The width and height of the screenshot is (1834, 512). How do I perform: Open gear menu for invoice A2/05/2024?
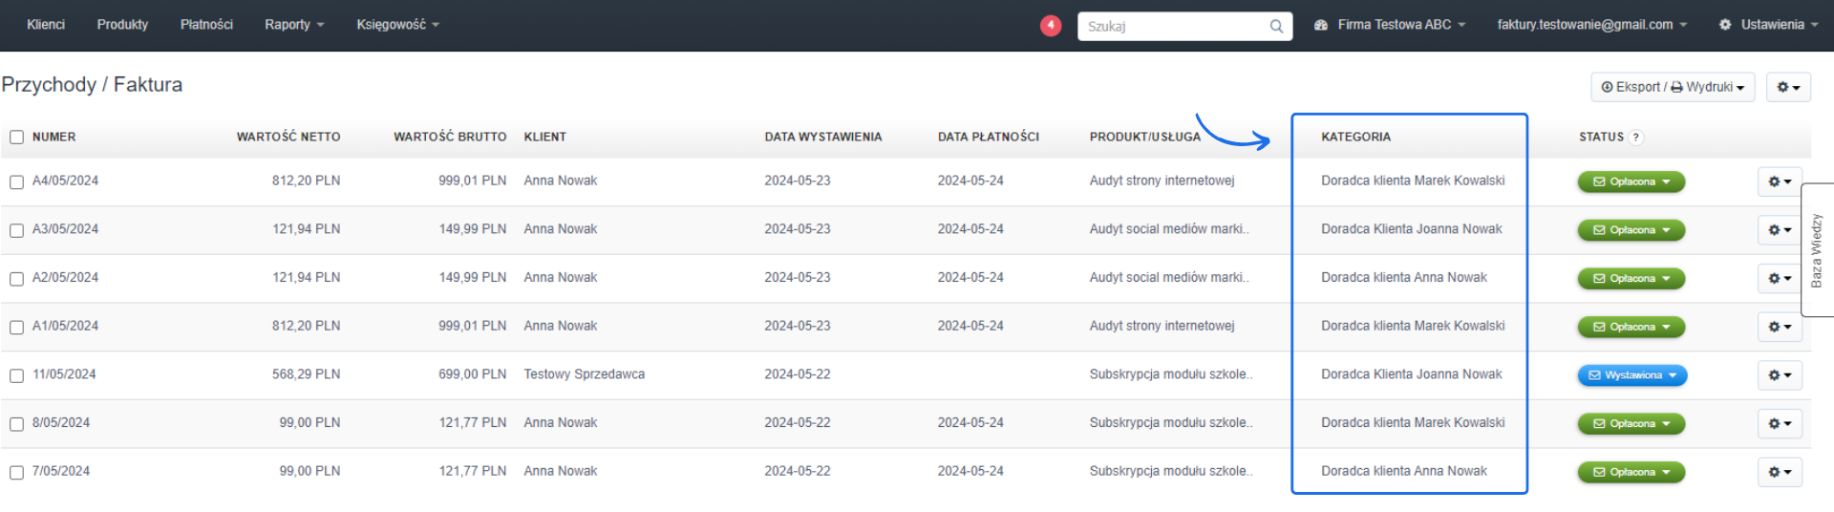click(1779, 278)
